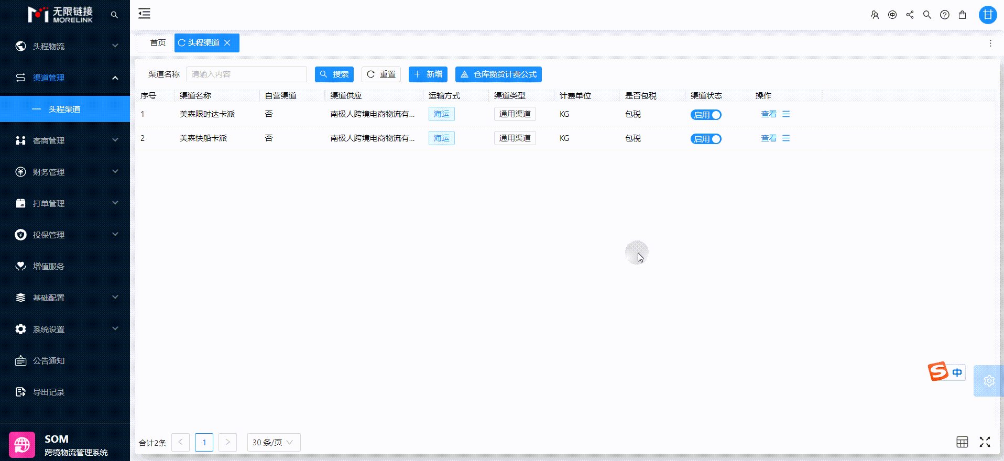Expand 投保管理 sidebar menu
Image resolution: width=1004 pixels, height=461 pixels.
pos(65,235)
